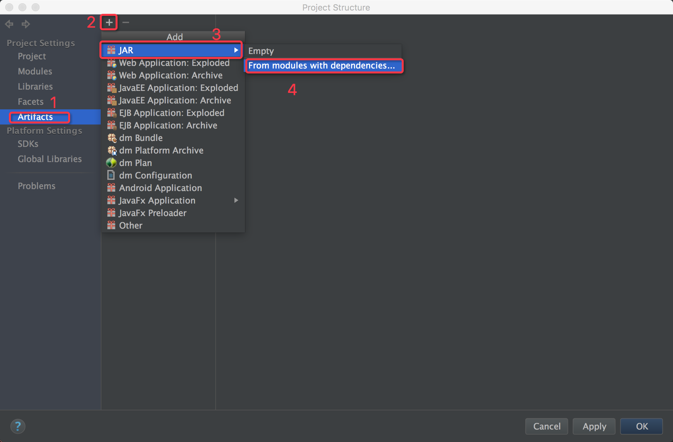The height and width of the screenshot is (442, 673).
Task: Click the Problems section link
Action: click(37, 186)
